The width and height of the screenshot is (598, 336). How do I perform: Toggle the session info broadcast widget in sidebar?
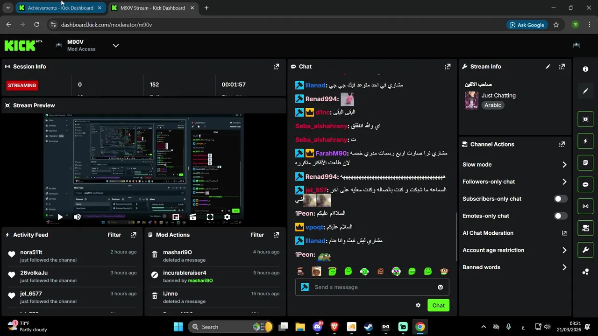click(x=585, y=206)
